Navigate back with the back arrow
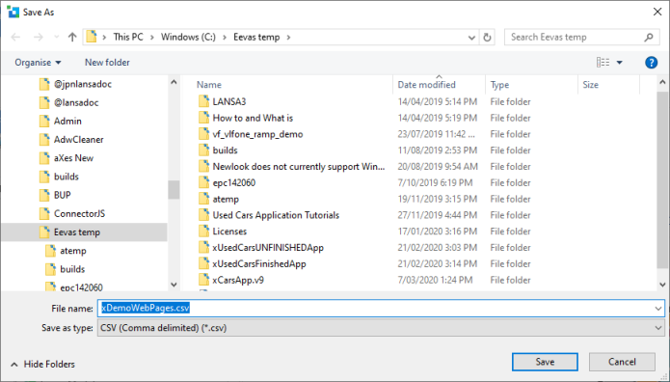Screen dimensions: 670x382 point(15,38)
